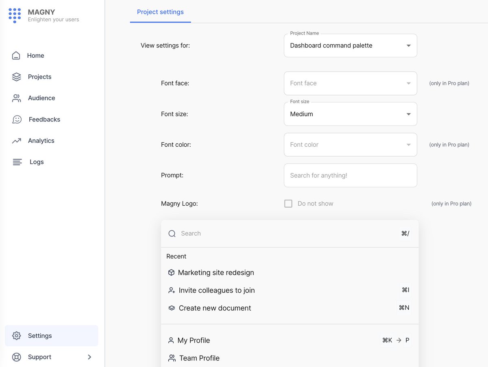Click the Font face: label
This screenshot has height=367, width=488.
(x=175, y=83)
